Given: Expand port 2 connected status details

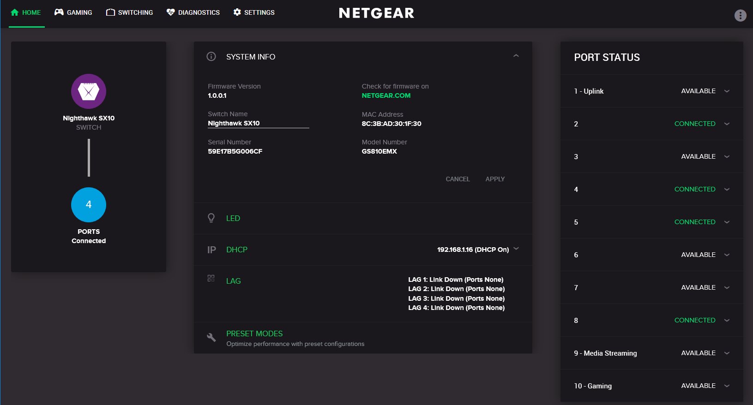Looking at the screenshot, I should [727, 124].
